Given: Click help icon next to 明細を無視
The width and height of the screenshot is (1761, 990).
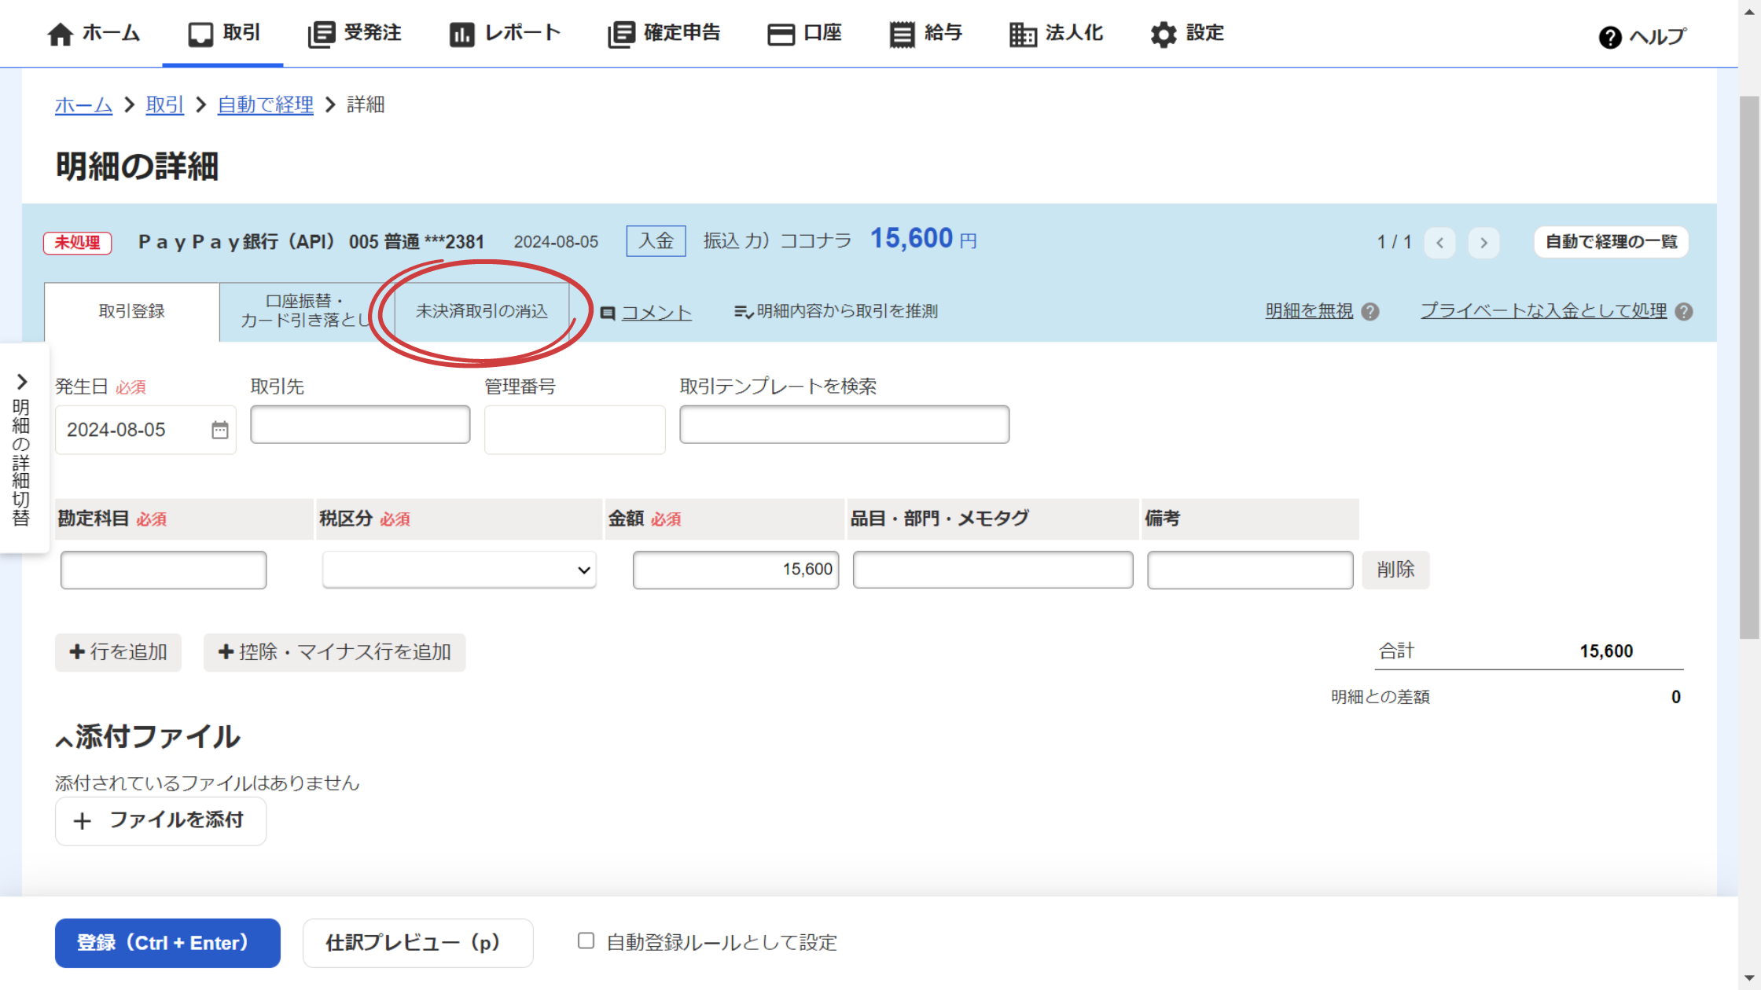Looking at the screenshot, I should [x=1370, y=312].
